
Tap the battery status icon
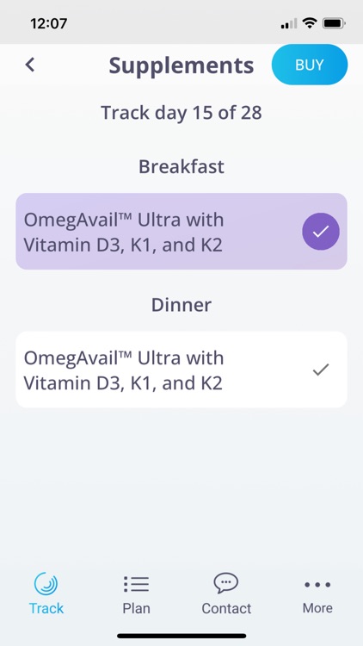pos(335,23)
